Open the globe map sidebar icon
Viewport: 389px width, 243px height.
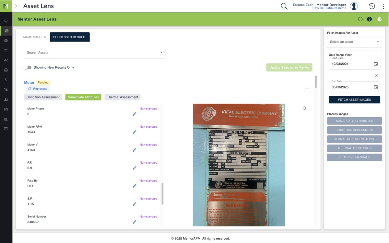[6, 40]
